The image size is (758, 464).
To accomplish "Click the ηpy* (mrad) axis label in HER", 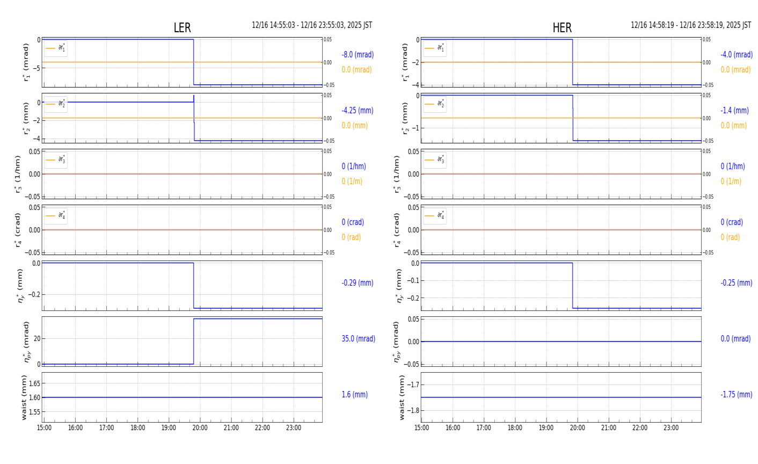I will click(x=397, y=342).
